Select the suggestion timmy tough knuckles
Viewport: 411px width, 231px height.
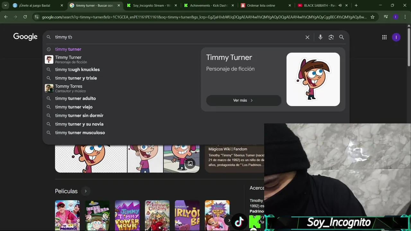77,70
